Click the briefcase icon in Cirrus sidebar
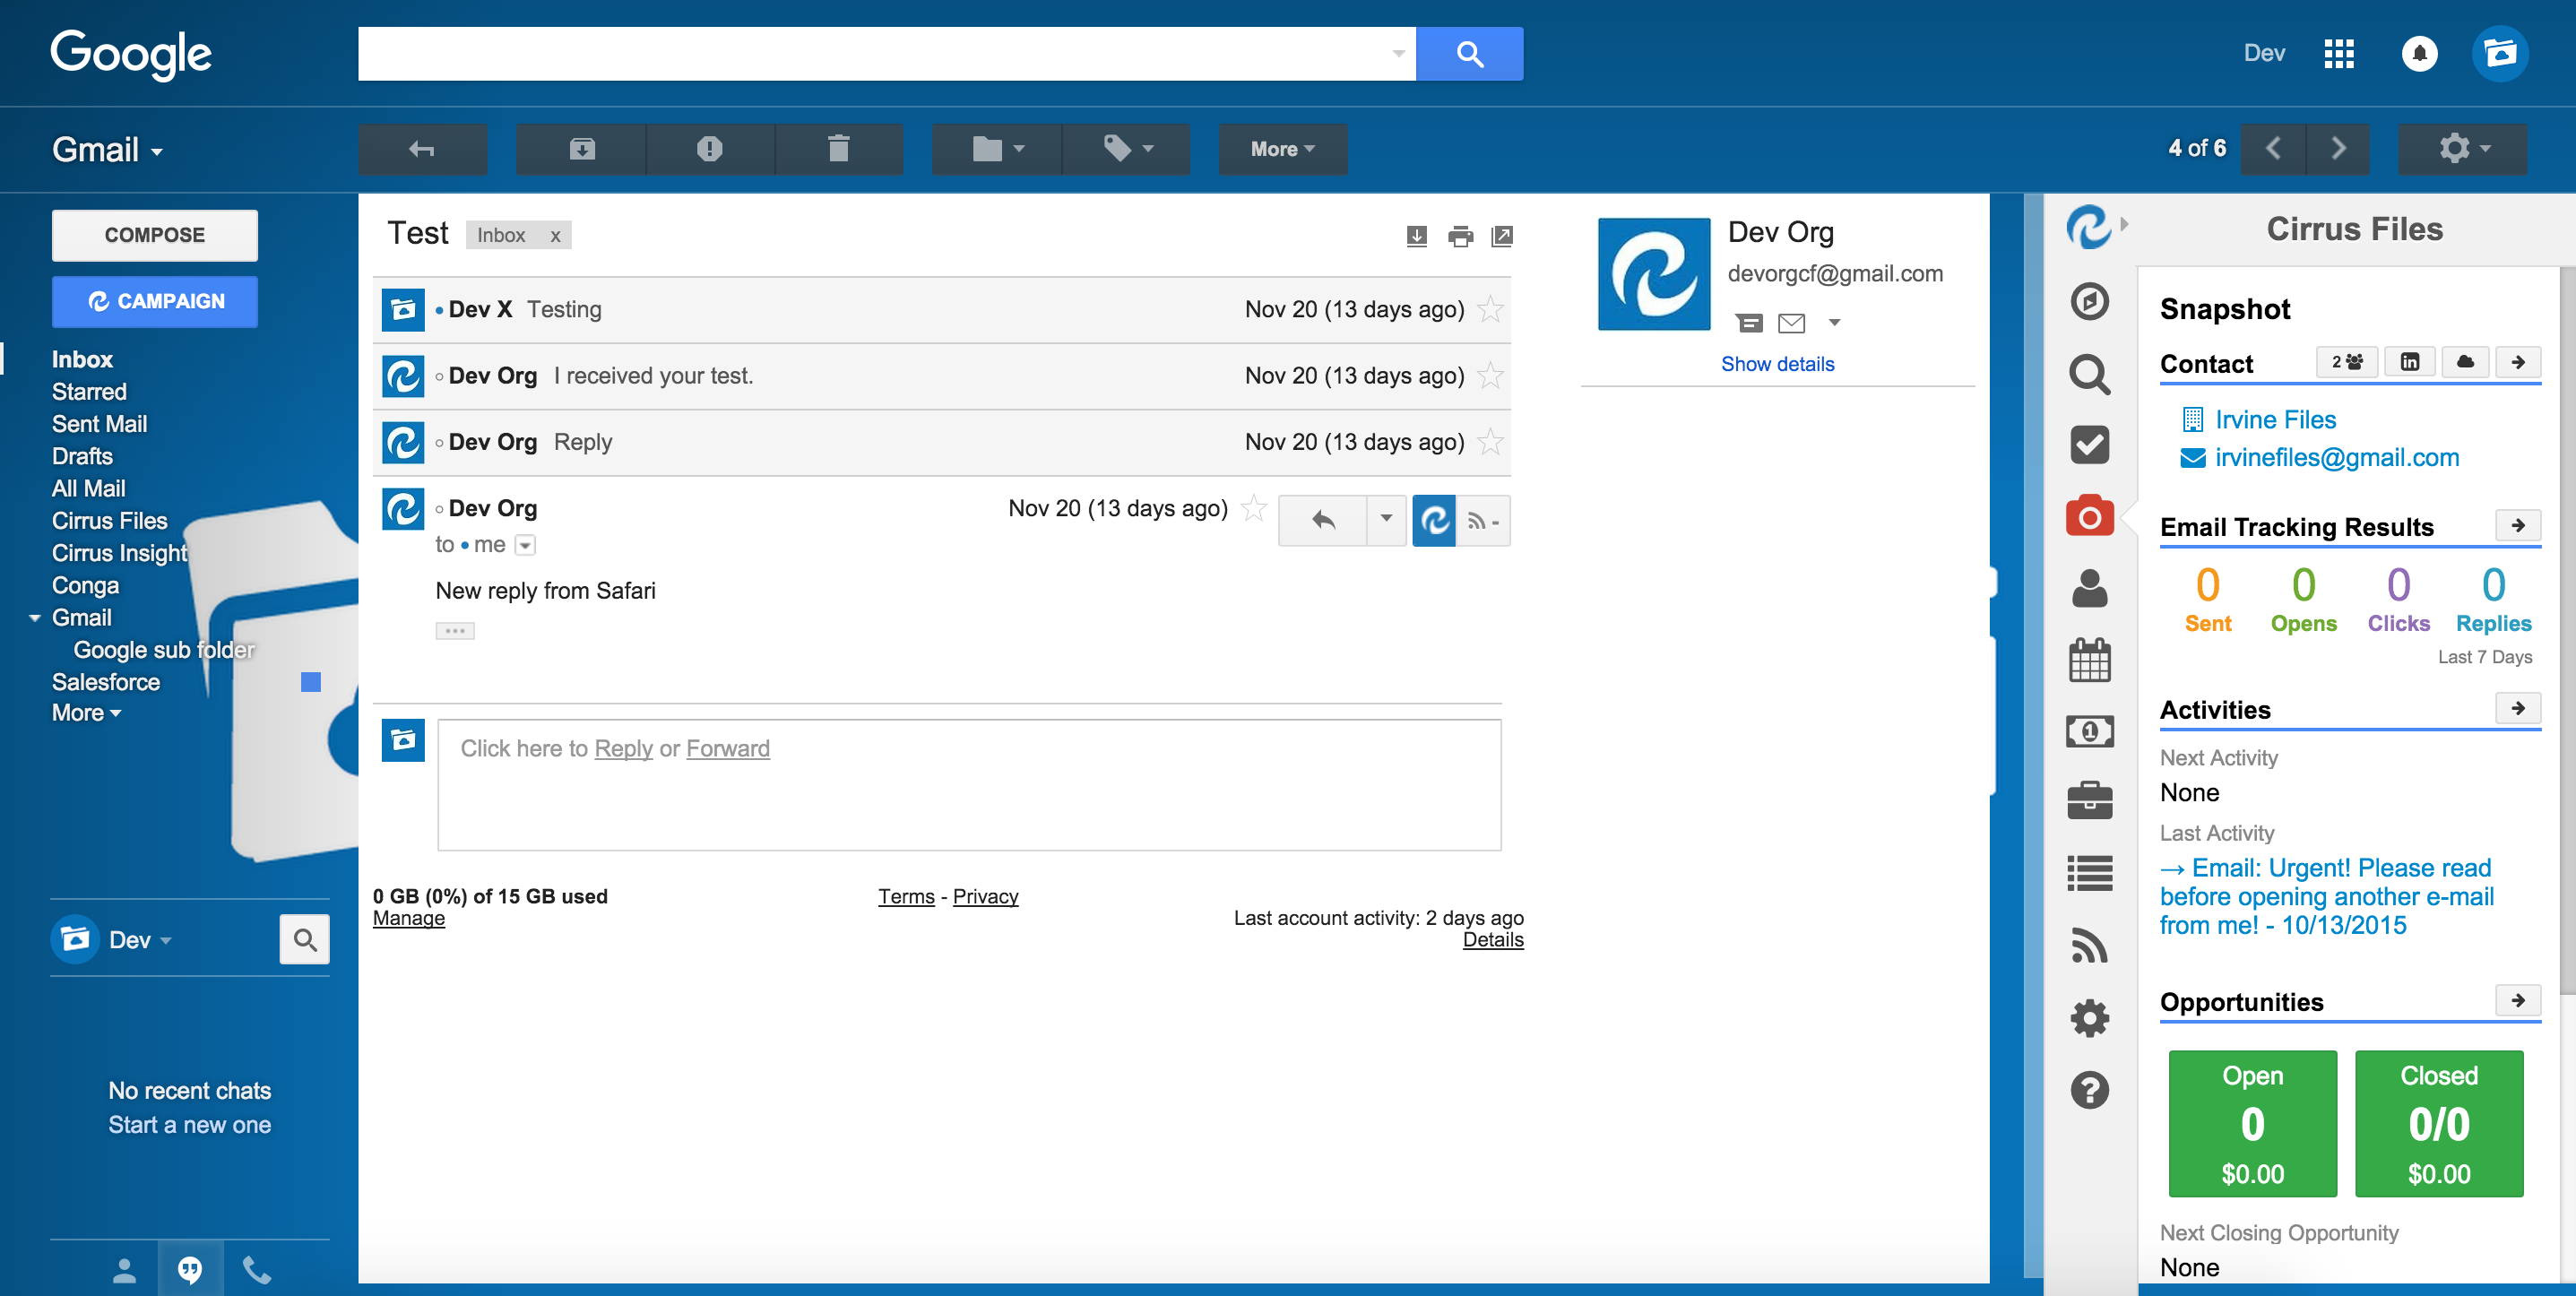Viewport: 2576px width, 1296px height. coord(2089,801)
